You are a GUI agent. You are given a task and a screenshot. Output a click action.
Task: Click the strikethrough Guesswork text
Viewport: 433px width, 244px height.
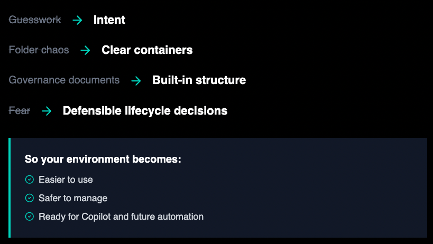[x=35, y=20]
